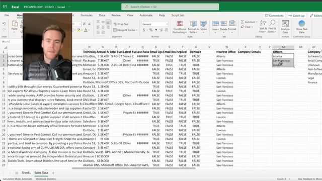Image resolution: width=322 pixels, height=181 pixels.
Task: Decrease the cell indent
Action: 98,32
